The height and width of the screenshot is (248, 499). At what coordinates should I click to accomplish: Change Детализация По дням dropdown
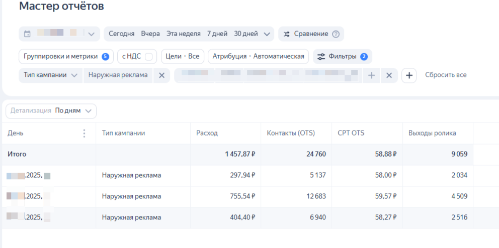[74, 111]
